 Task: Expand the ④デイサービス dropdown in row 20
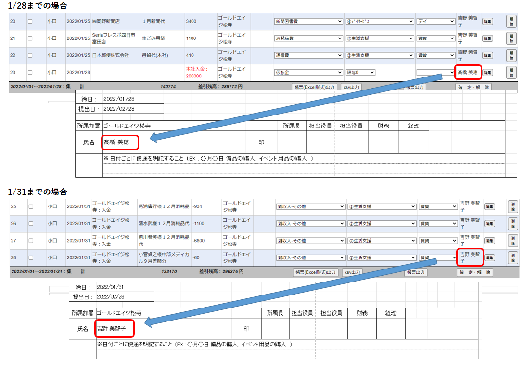click(379, 22)
